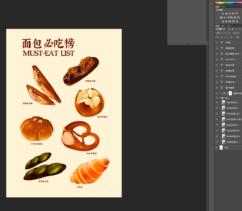
Task: Add a Color Lookup adjustment (grid icon)
Action: pyautogui.click(x=239, y=17)
